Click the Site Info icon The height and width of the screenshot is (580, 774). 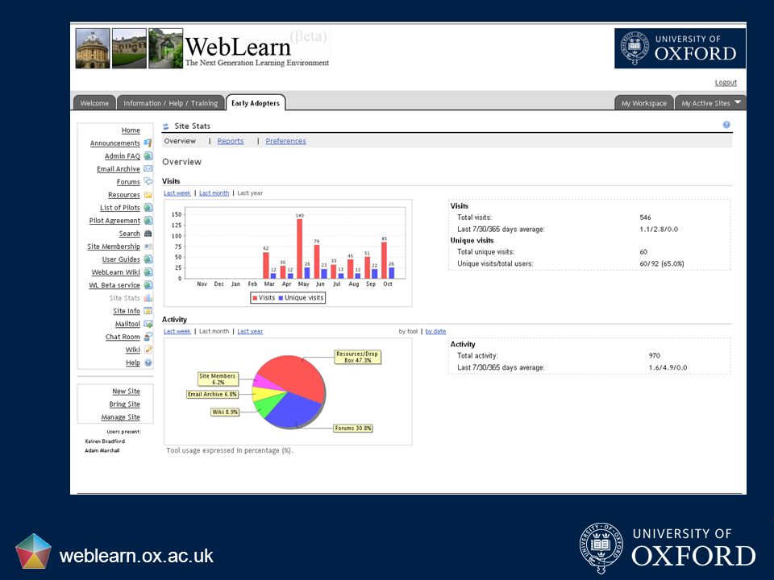click(148, 311)
